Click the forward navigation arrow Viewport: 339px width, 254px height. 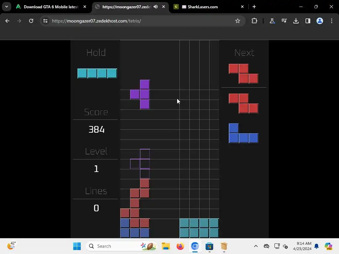click(x=19, y=21)
